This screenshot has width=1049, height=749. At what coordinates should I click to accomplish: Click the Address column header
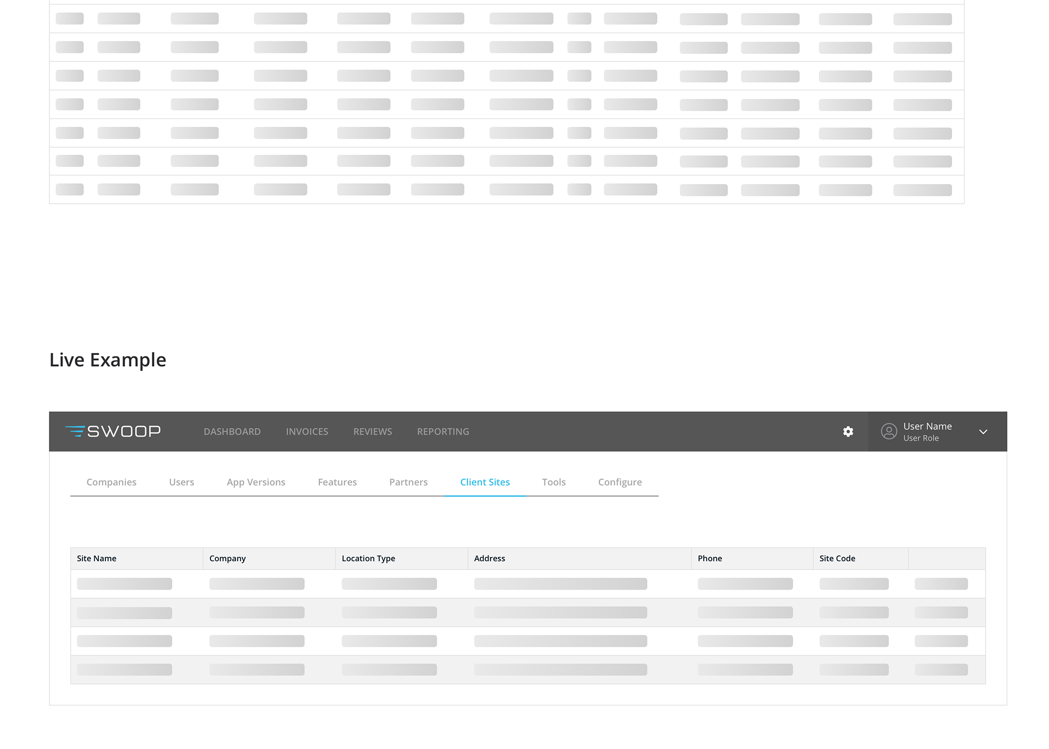(x=579, y=558)
